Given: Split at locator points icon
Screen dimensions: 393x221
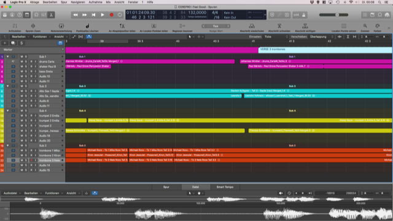Looking at the screenshot, I should point(154,26).
